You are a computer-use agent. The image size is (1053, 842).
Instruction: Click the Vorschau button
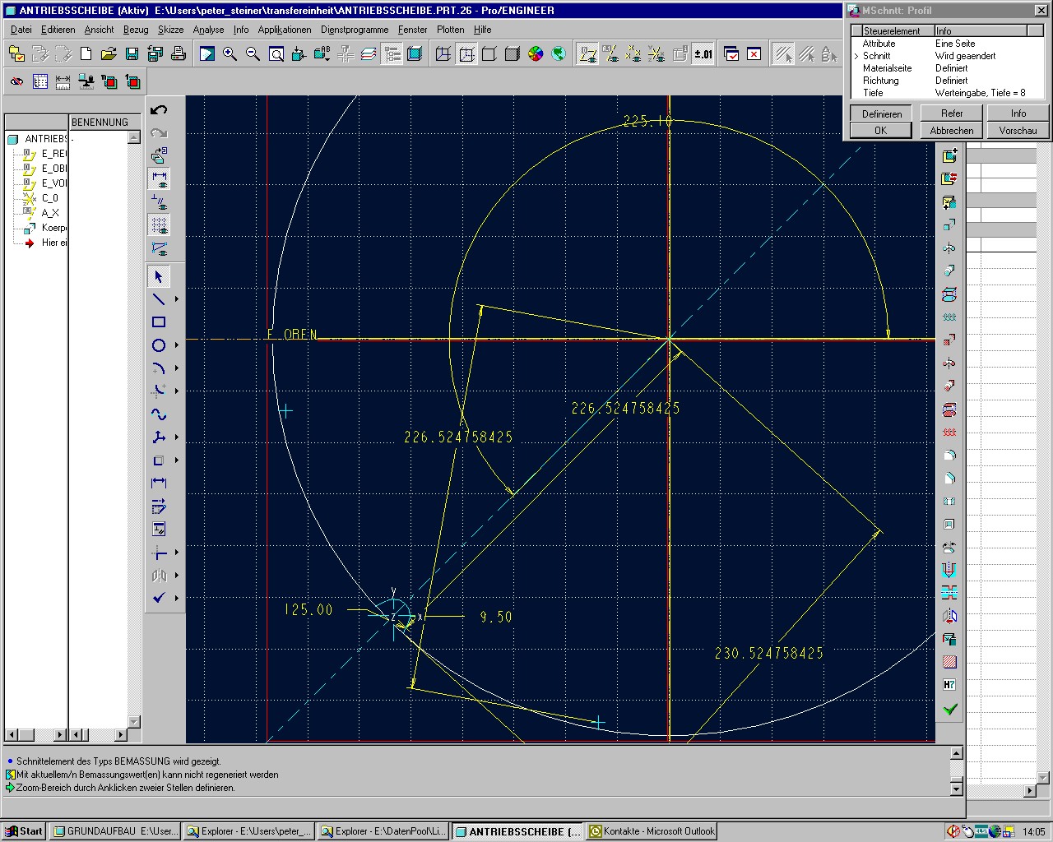click(x=1018, y=130)
